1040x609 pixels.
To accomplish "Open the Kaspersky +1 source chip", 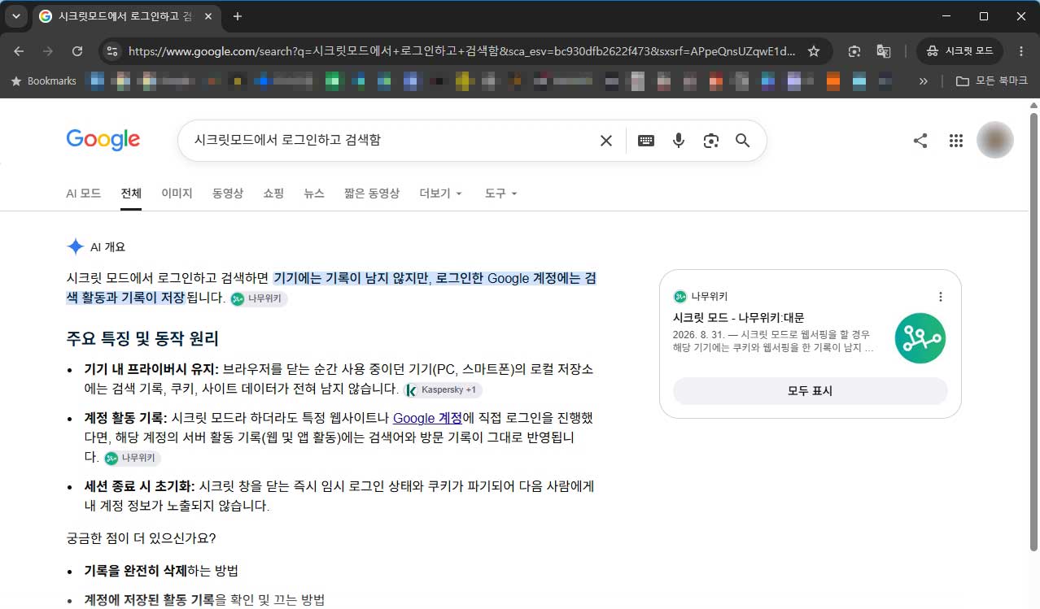I will point(444,389).
